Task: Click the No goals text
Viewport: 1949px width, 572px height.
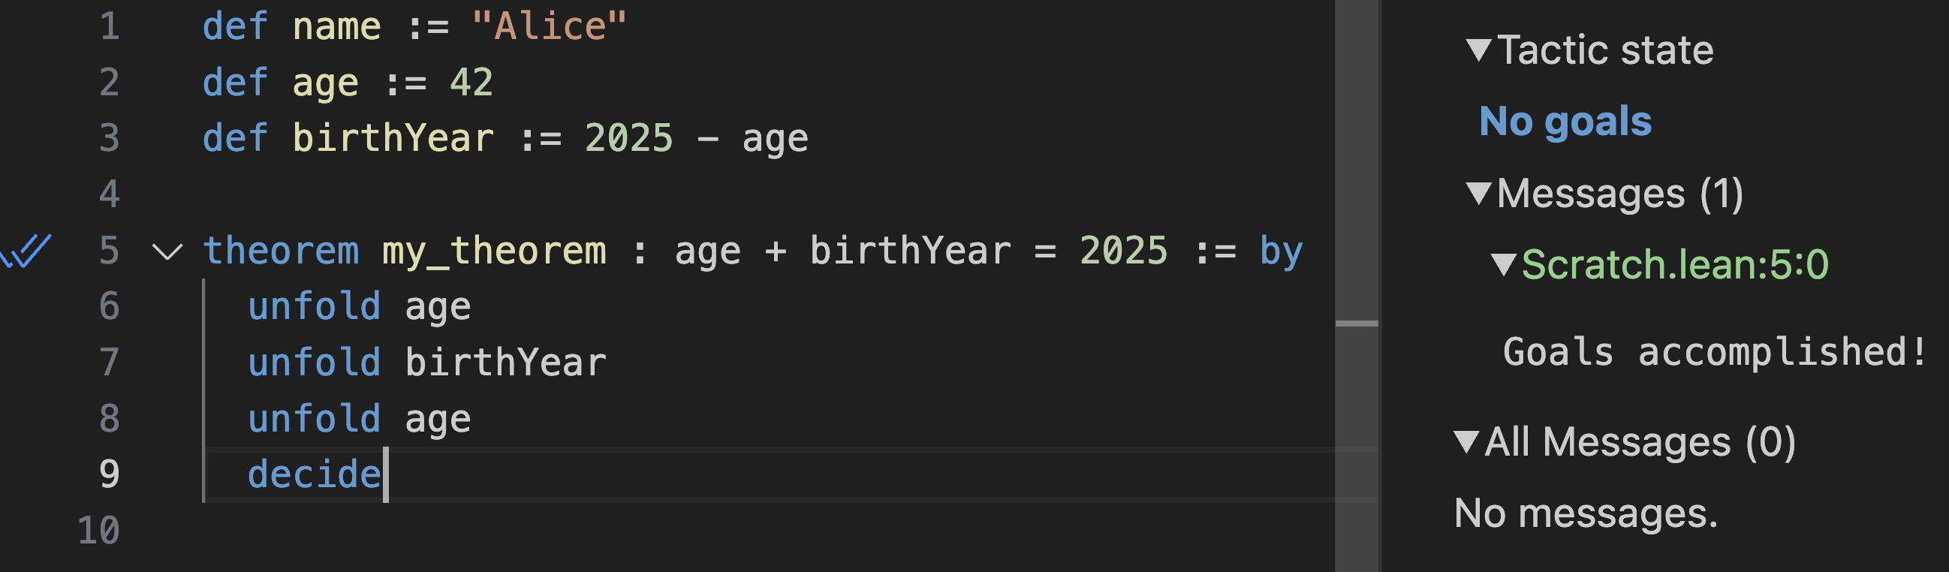Action: (x=1565, y=121)
